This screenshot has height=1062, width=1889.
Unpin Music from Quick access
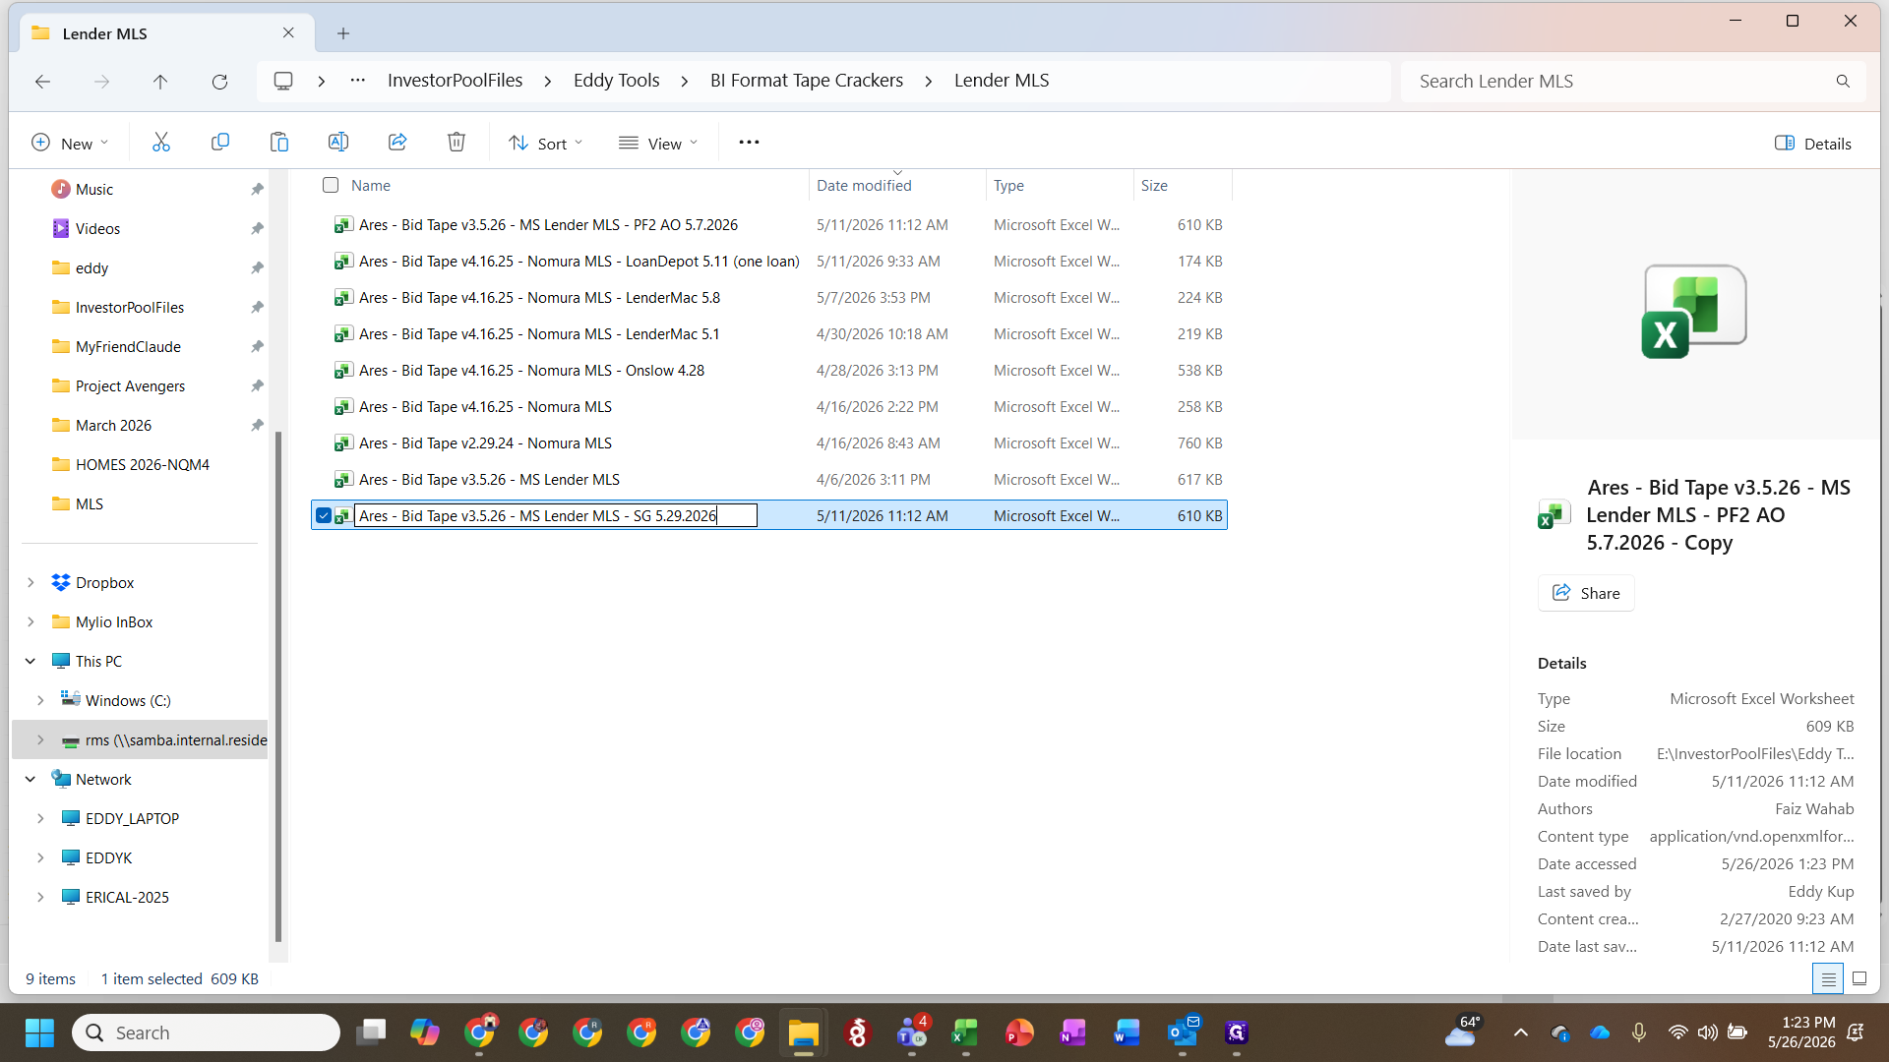tap(257, 189)
